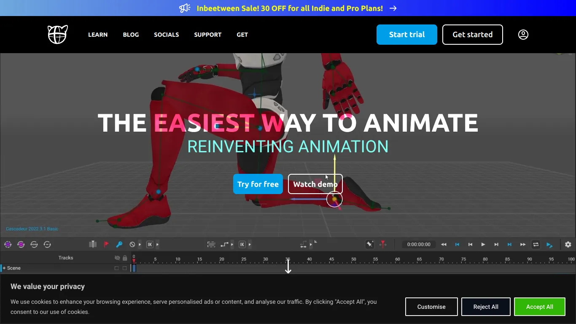The image size is (576, 324).
Task: Click frame 100 on the timeline ruler
Action: [x=571, y=259]
